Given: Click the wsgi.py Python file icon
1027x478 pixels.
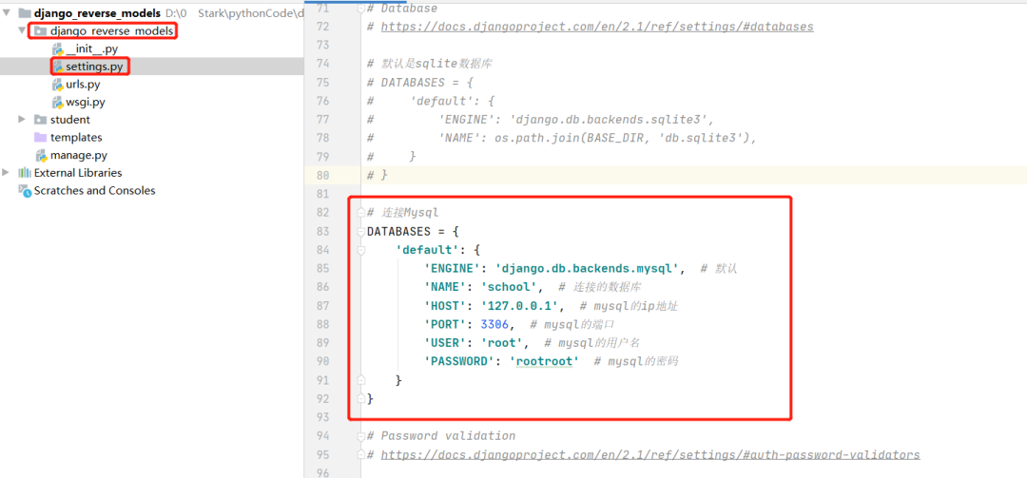Looking at the screenshot, I should click(58, 102).
